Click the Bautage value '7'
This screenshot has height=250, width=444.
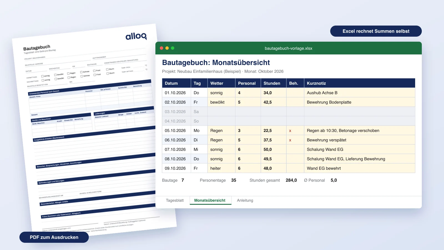coord(183,180)
